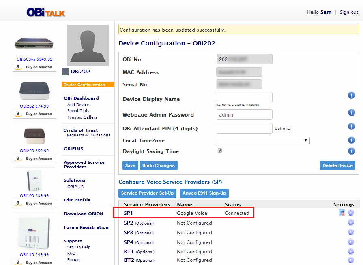363x265 pixels.
Task: Click info icon beside Local TimeZone
Action: click(x=352, y=140)
